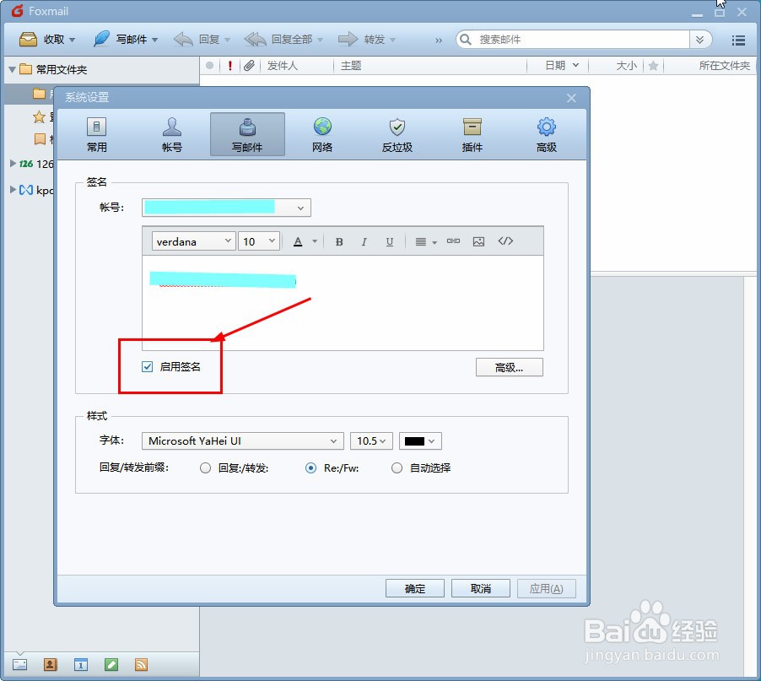This screenshot has width=761, height=681.
Task: Switch to the 常用 settings tab
Action: [96, 132]
